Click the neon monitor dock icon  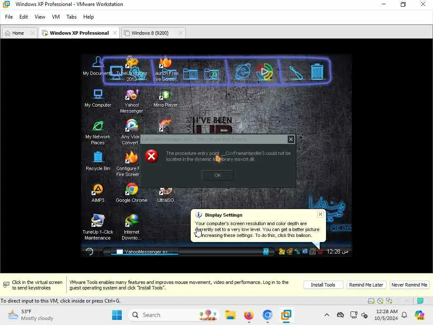(x=116, y=72)
